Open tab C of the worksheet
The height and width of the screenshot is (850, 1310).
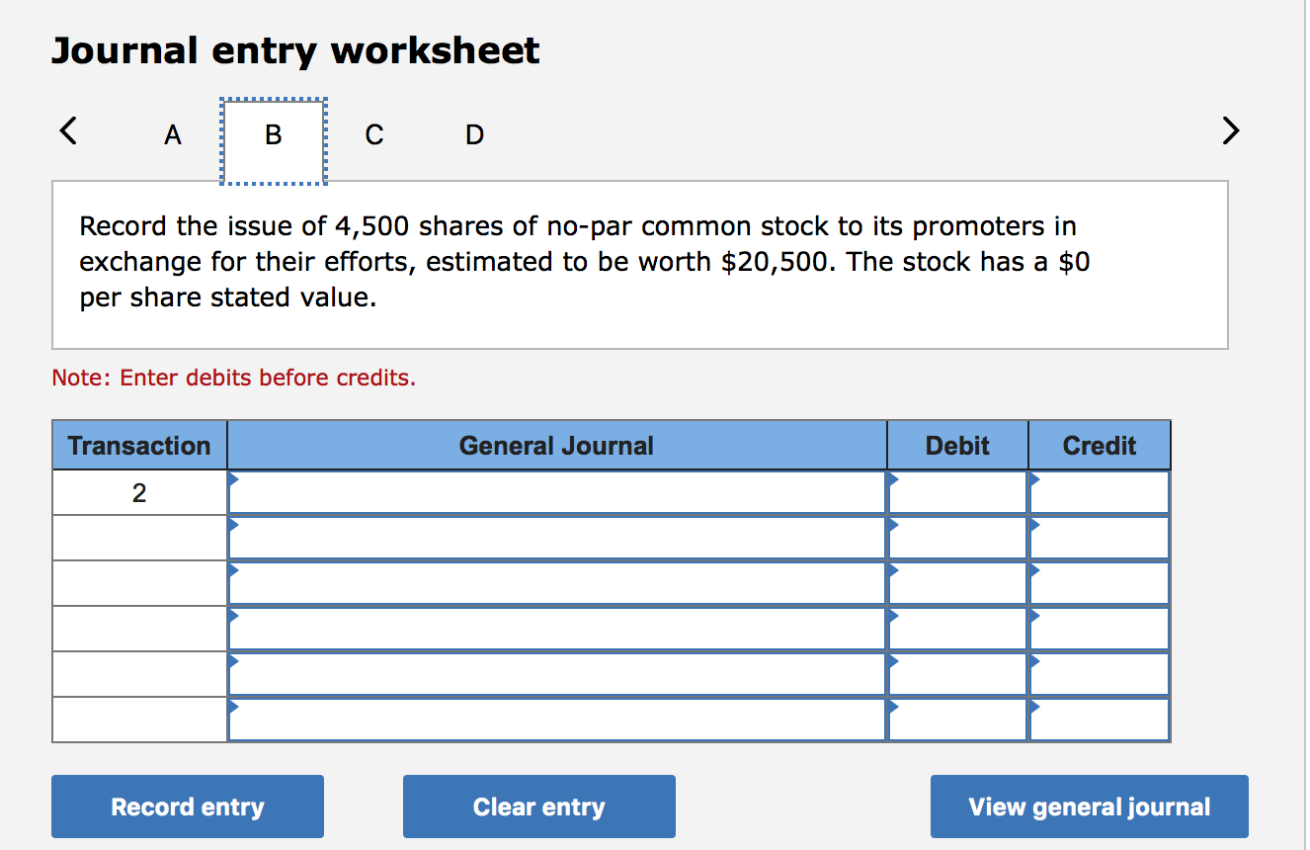[374, 134]
